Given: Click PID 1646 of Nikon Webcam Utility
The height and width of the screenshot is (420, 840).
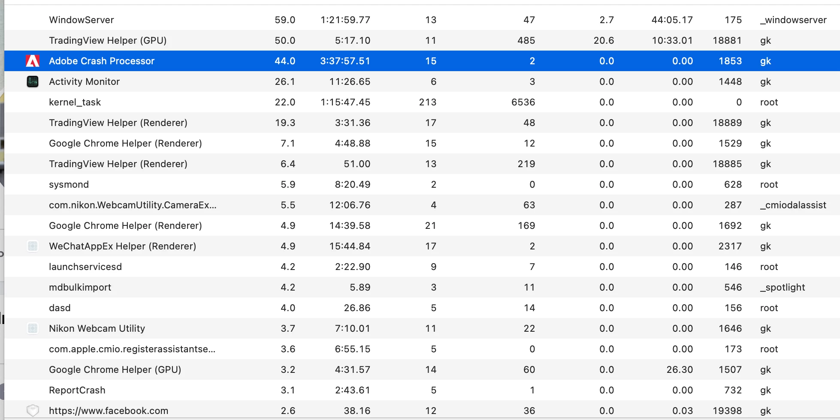Looking at the screenshot, I should pyautogui.click(x=730, y=328).
